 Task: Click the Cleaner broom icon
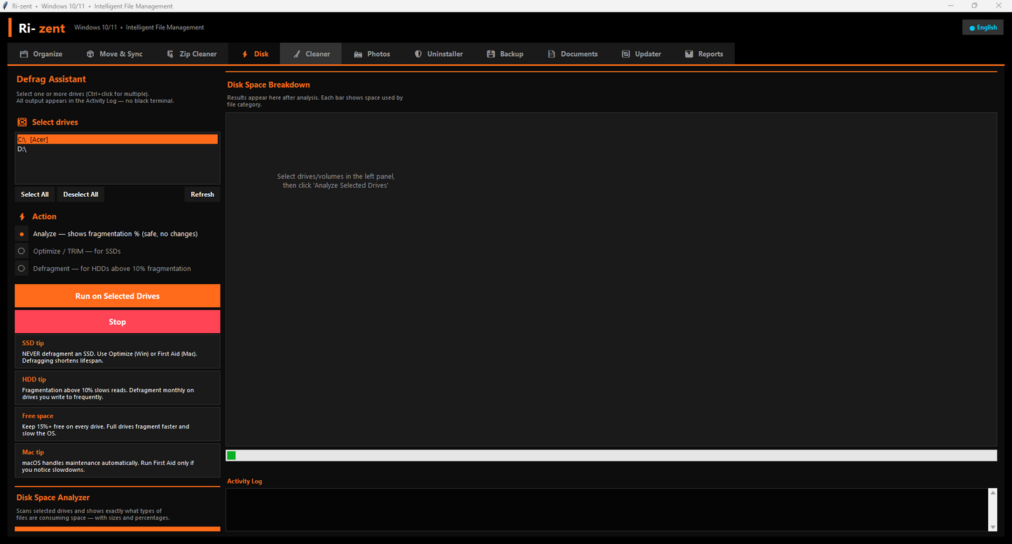click(296, 54)
